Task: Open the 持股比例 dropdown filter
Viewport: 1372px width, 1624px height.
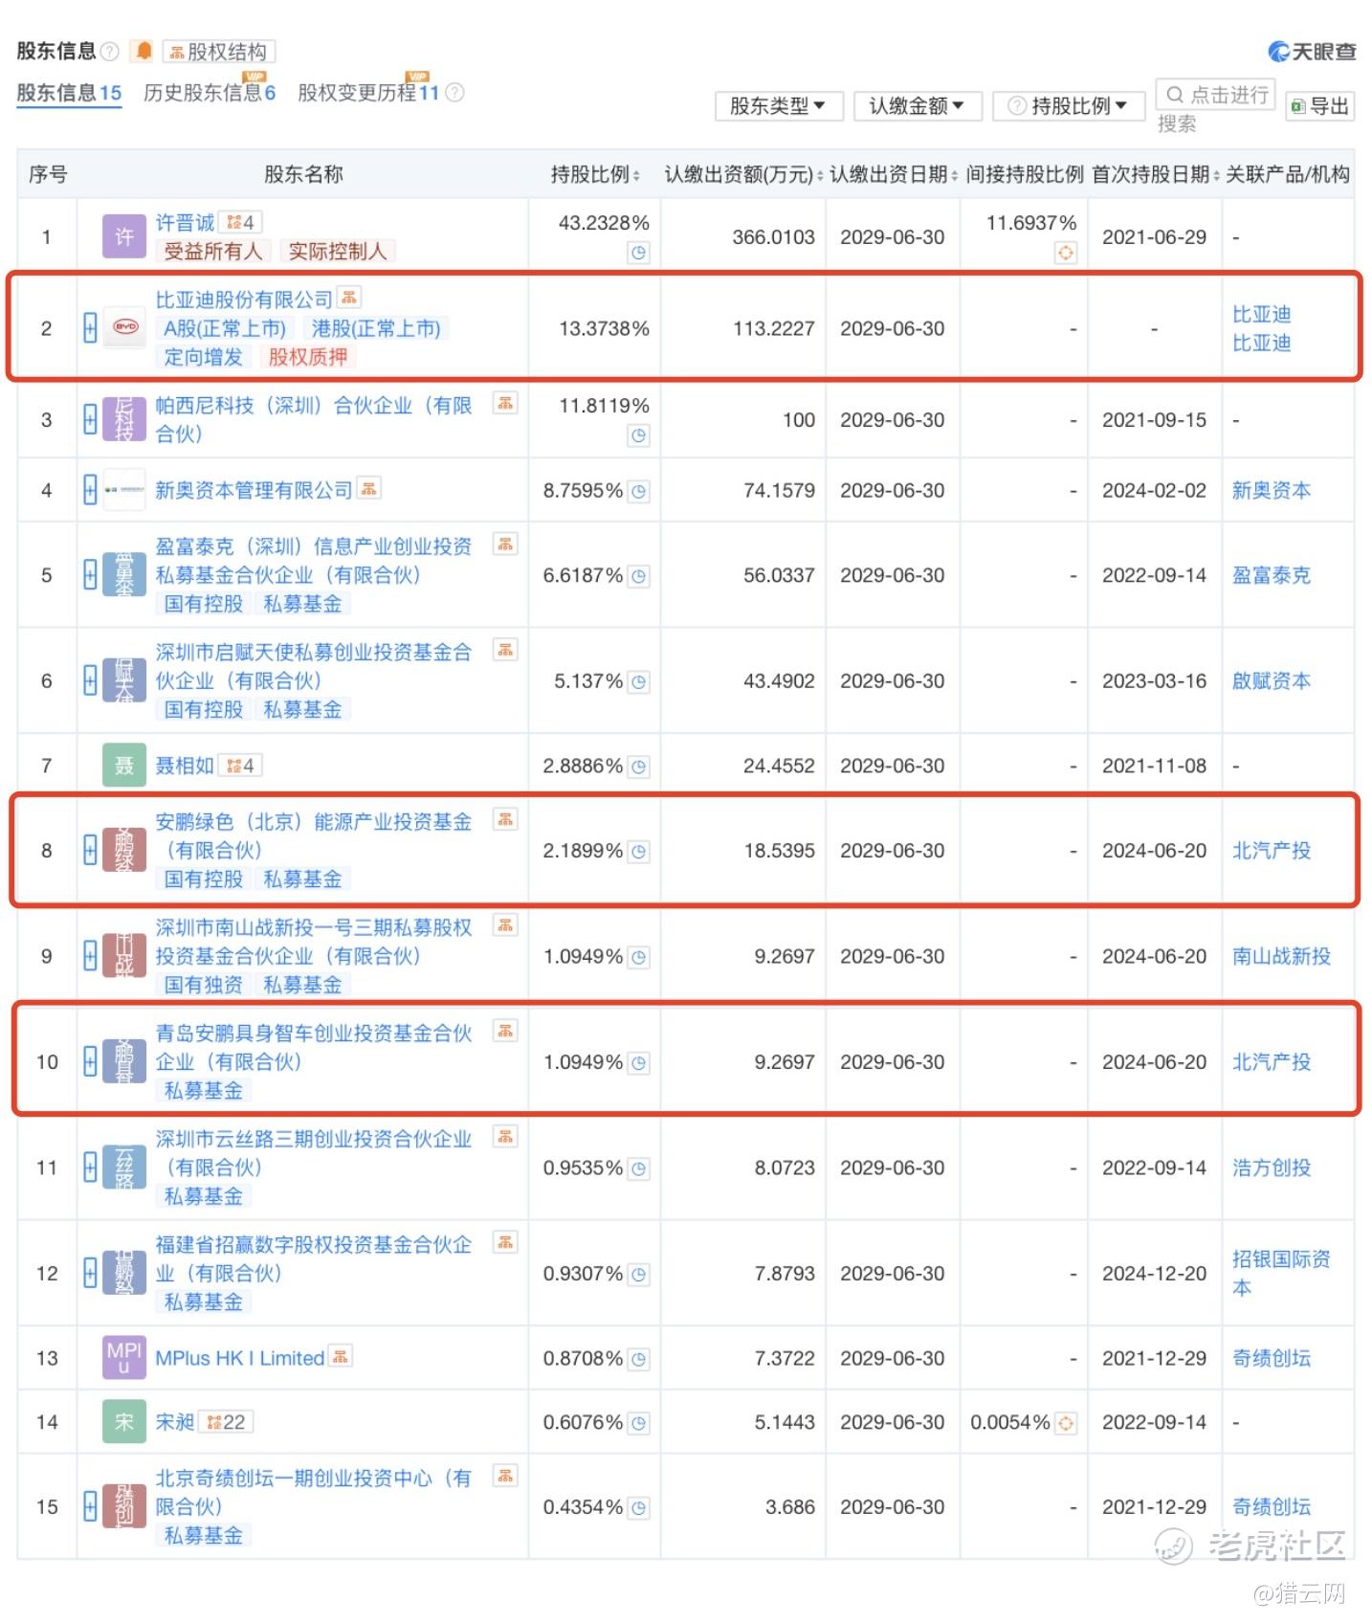Action: [1069, 105]
